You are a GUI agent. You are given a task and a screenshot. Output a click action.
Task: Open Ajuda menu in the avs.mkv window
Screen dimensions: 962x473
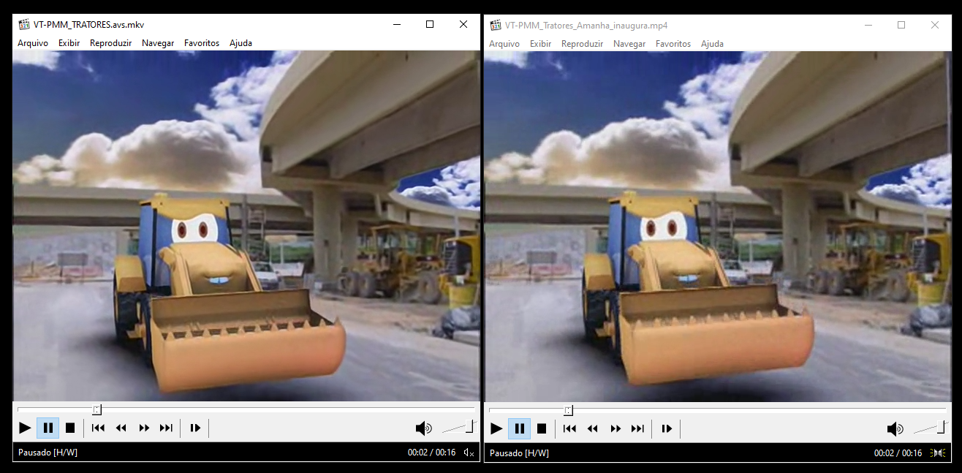point(240,43)
